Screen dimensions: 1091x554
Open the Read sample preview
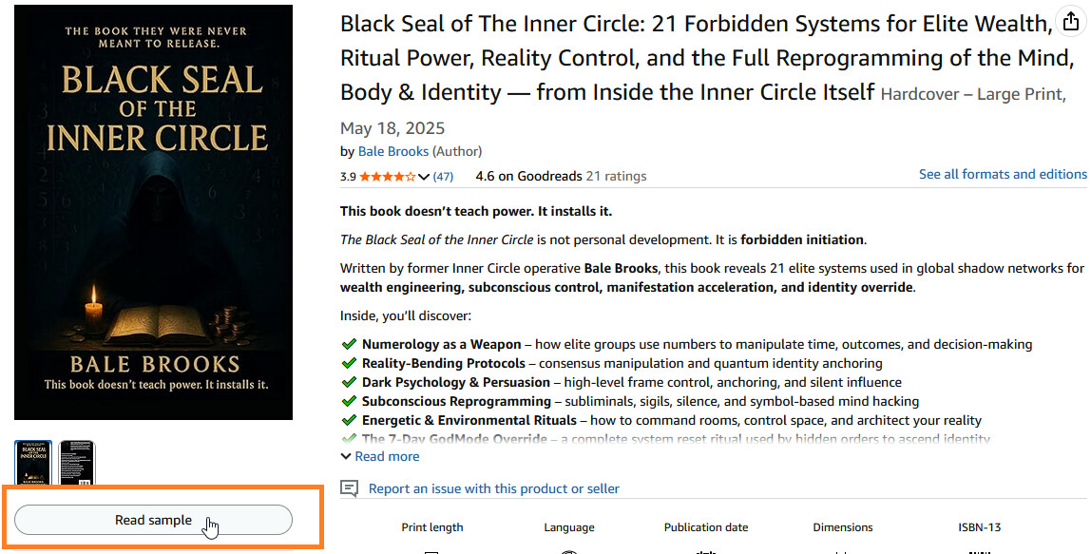[x=153, y=520]
